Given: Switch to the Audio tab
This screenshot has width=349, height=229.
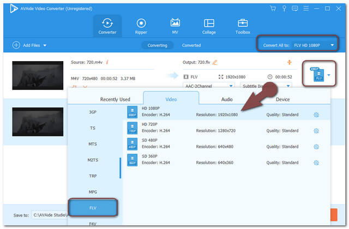Looking at the screenshot, I should coord(227,99).
